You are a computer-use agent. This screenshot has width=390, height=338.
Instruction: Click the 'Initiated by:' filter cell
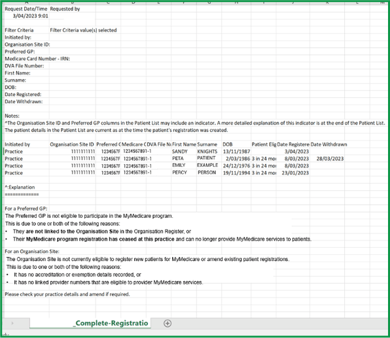pos(18,37)
